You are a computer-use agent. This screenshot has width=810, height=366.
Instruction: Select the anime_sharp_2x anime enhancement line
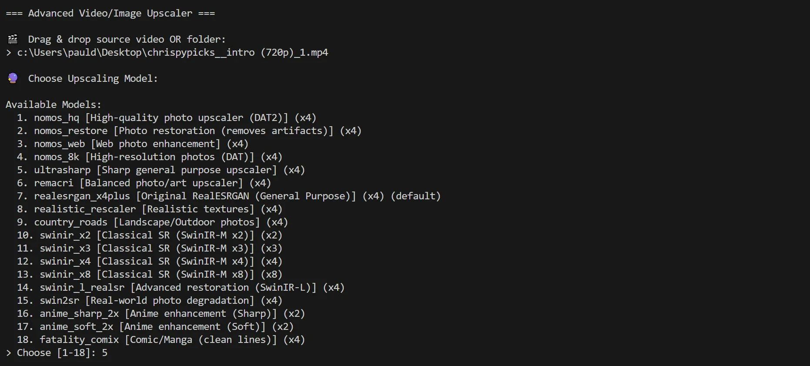point(161,314)
